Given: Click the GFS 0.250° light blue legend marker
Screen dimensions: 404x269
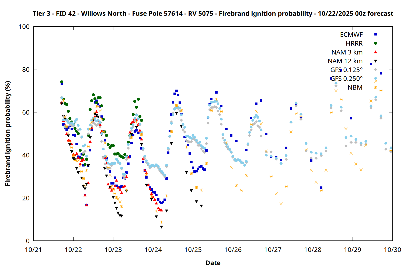Looking at the screenshot, I should [x=375, y=79].
